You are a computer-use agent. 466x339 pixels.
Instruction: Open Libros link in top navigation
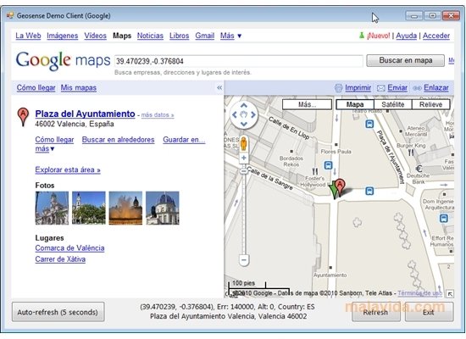[x=180, y=36]
